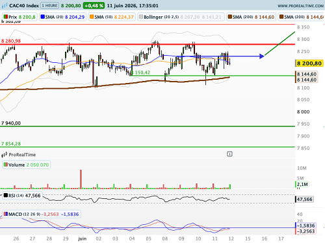Click the 47,566 RSI axis tag
Image resolution: width=325 pixels, height=243 pixels.
click(304, 199)
